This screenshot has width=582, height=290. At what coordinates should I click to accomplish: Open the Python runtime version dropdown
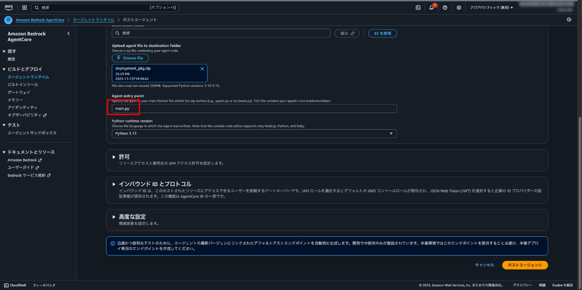[254, 133]
